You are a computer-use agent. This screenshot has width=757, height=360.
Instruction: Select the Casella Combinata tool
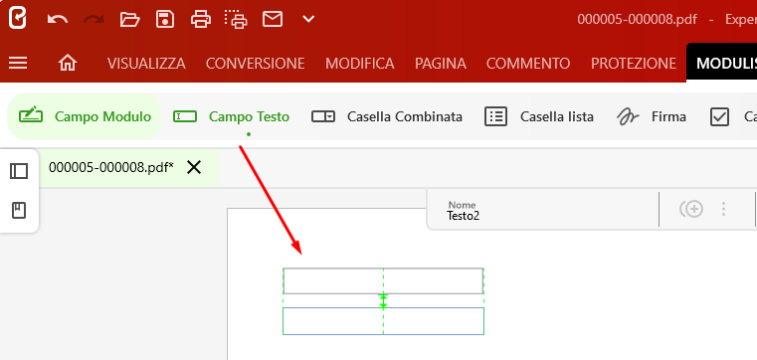click(387, 116)
